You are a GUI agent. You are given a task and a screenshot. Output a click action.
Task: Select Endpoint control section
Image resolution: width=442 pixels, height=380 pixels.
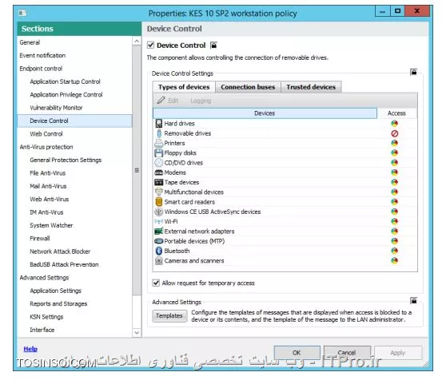[41, 69]
